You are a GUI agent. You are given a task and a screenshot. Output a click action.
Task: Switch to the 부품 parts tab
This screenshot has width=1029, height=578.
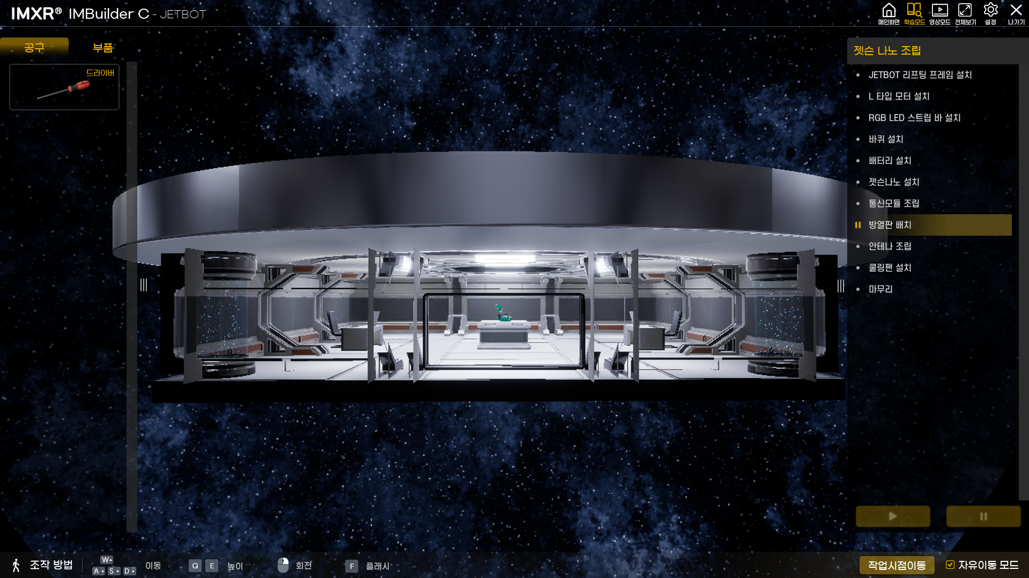(102, 48)
